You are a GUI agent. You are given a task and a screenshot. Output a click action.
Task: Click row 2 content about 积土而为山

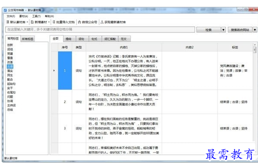pyautogui.click(x=124, y=102)
